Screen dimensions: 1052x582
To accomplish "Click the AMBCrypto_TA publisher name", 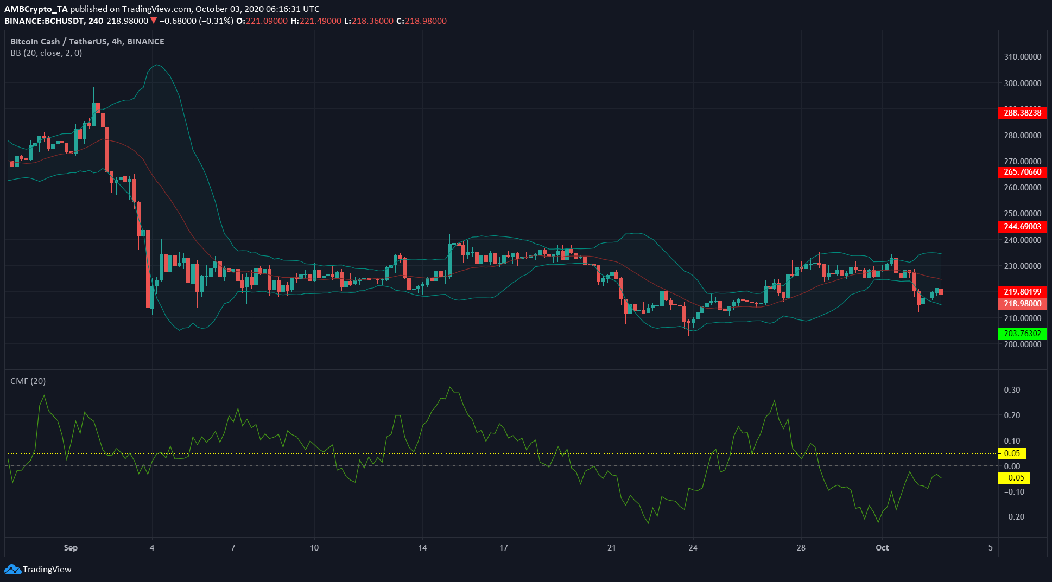I will click(x=36, y=9).
